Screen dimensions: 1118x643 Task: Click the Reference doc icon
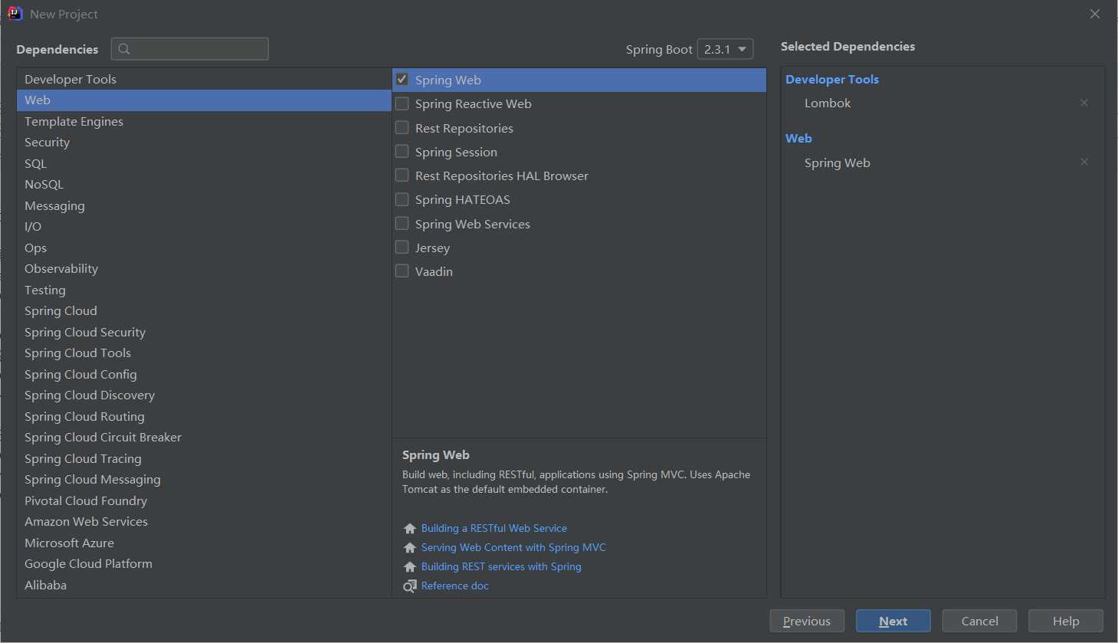coord(410,586)
